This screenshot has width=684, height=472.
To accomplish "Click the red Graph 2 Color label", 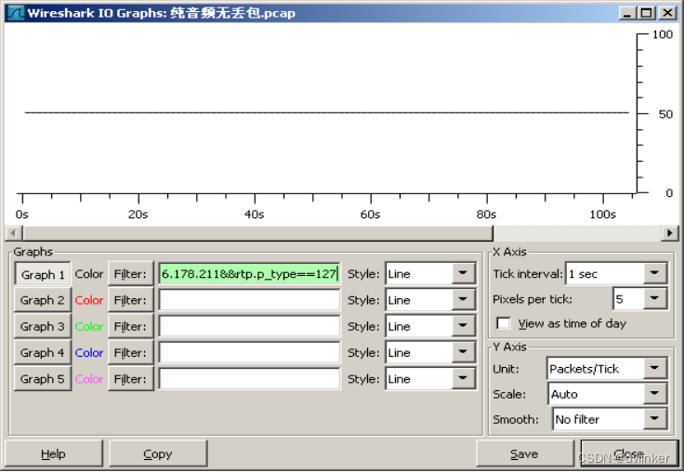I will point(89,300).
